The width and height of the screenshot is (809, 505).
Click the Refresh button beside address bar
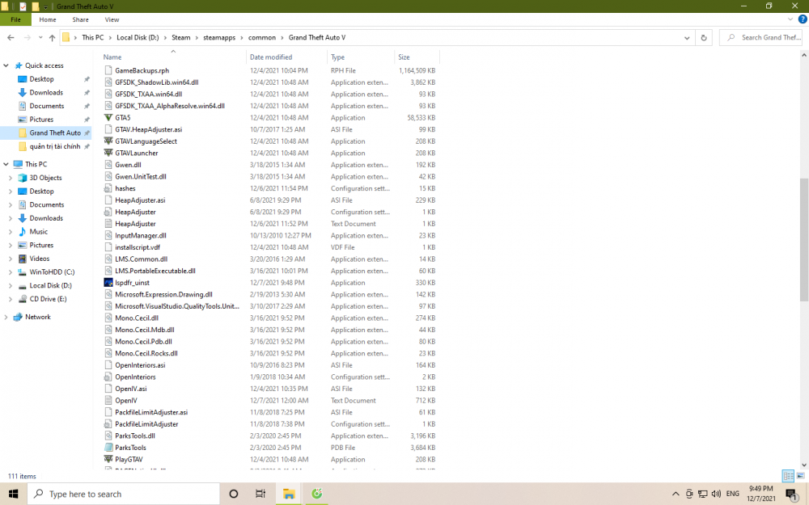click(704, 38)
